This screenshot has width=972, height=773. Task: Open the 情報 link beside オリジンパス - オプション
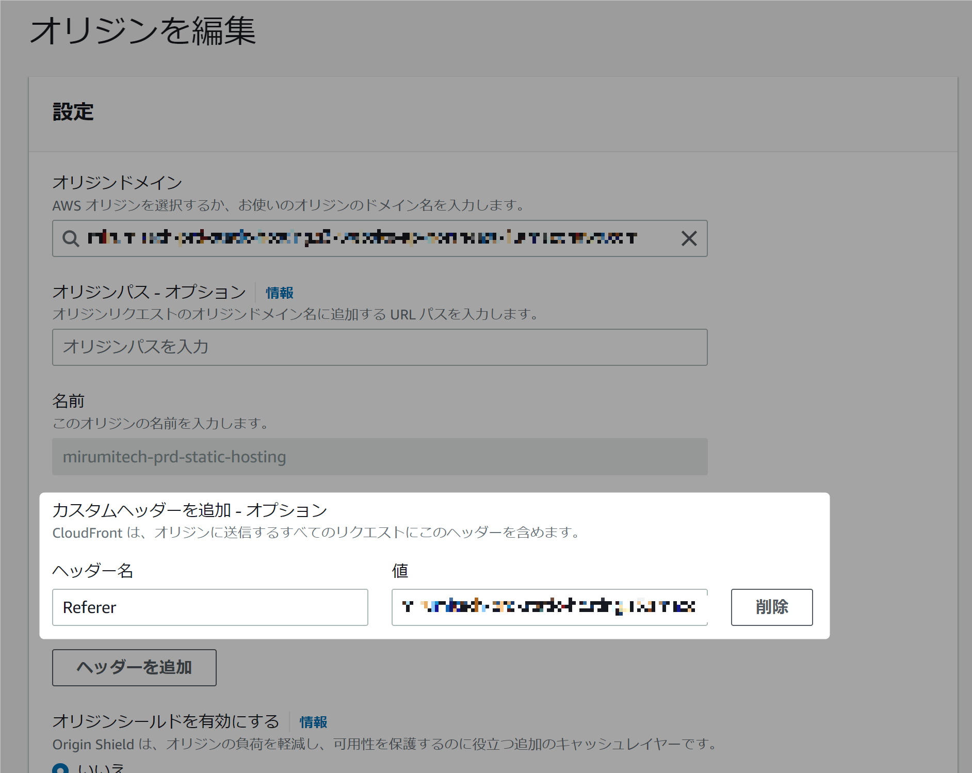tap(278, 292)
